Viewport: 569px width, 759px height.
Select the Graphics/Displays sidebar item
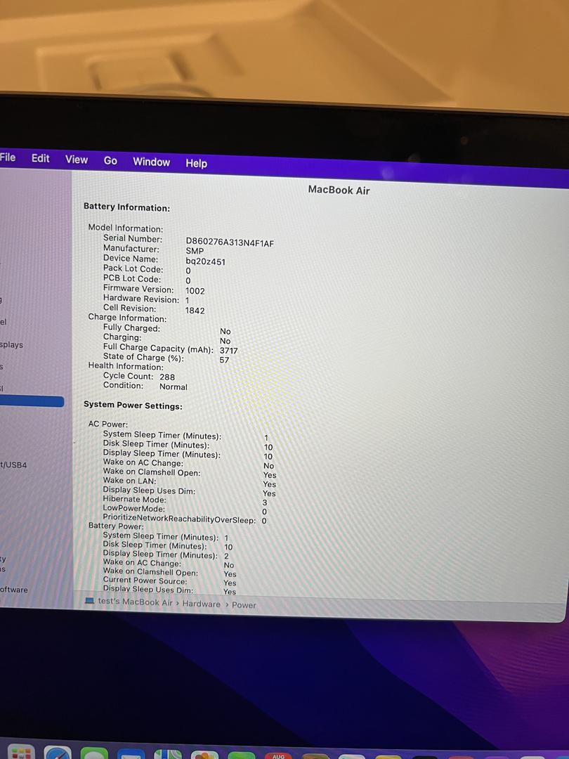(x=12, y=344)
